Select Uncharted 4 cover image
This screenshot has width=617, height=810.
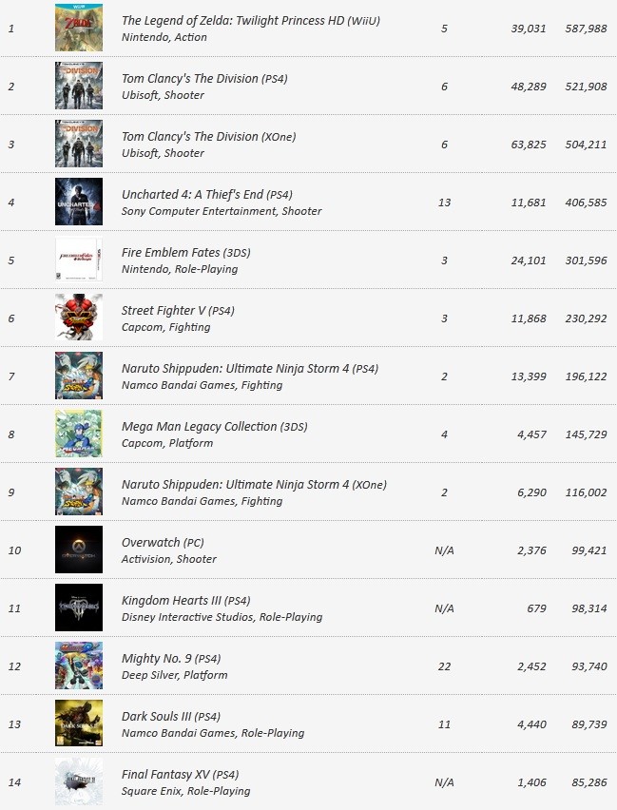tap(79, 202)
